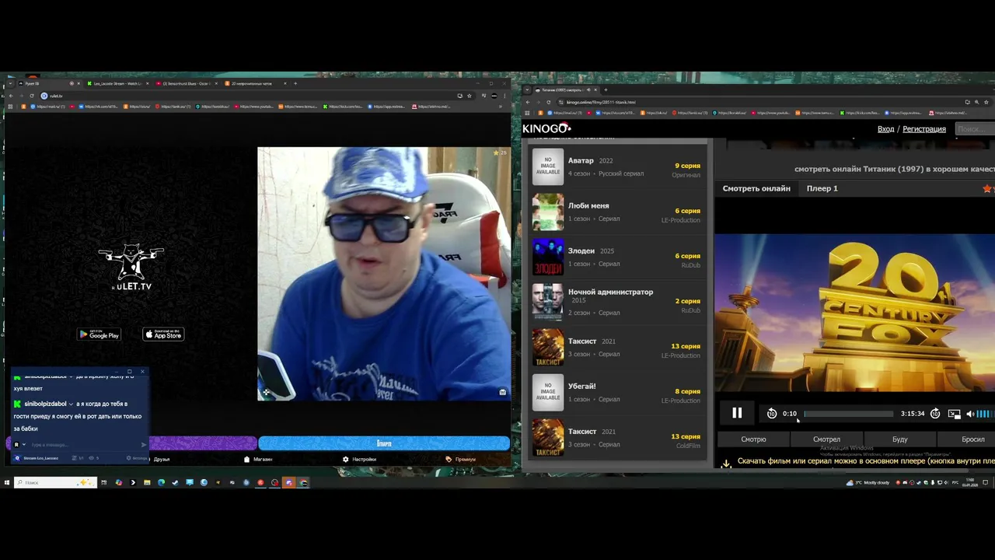Open the Друзья section
Viewport: 995px width, 560px height.
coord(162,459)
